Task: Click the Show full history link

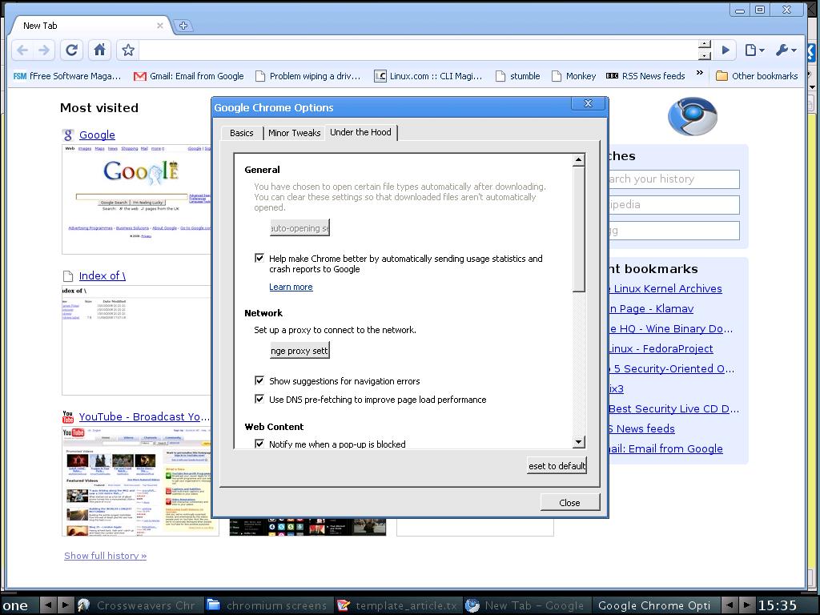Action: (x=105, y=556)
